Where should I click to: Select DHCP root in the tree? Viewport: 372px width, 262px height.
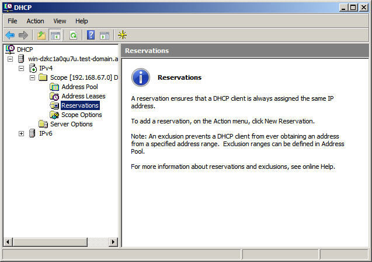[x=25, y=49]
